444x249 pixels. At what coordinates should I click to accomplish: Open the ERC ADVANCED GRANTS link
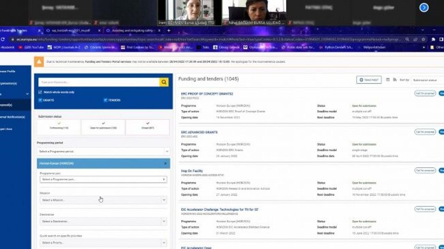coord(199,132)
